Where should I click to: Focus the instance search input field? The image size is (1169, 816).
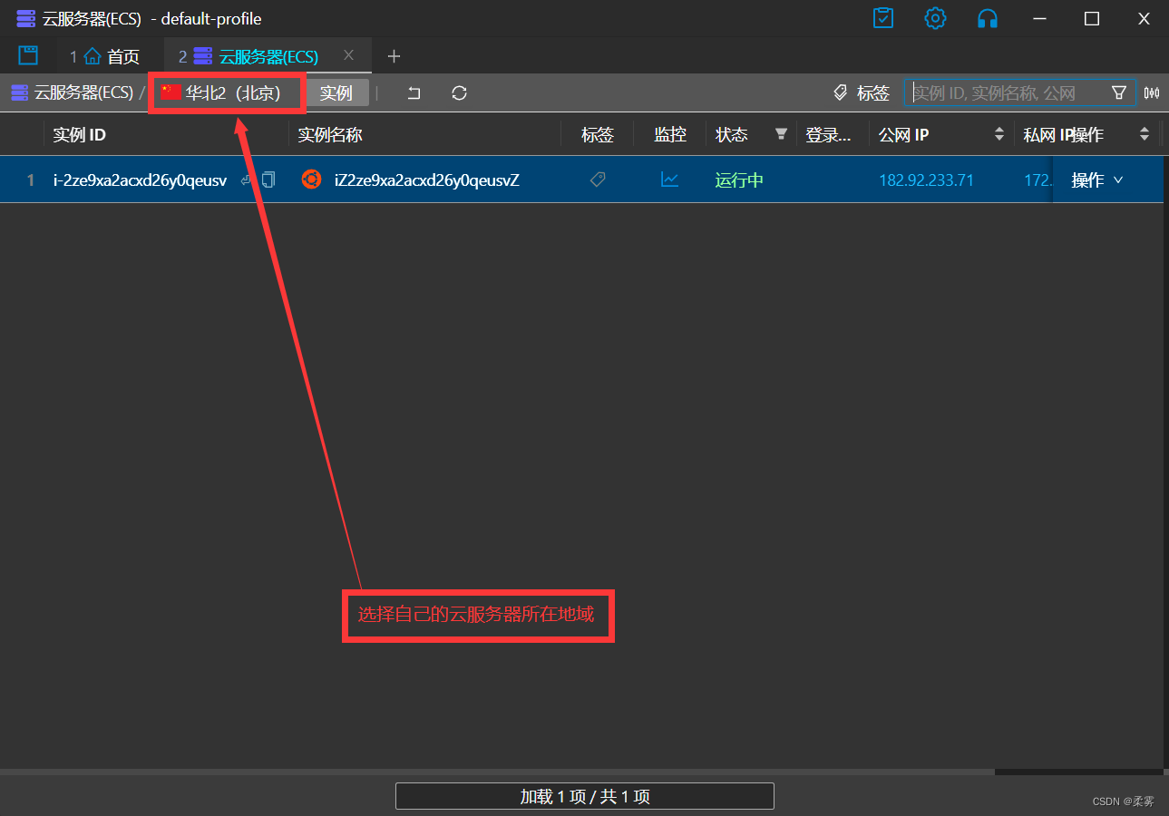tap(1008, 92)
